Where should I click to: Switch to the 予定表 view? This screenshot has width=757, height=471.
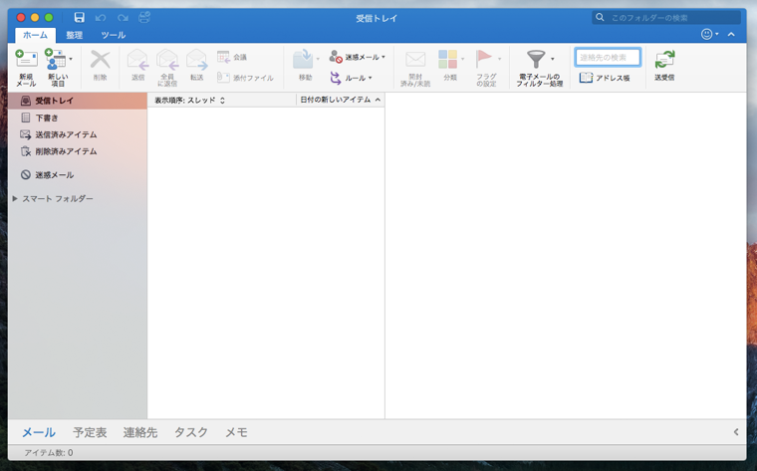coord(90,432)
